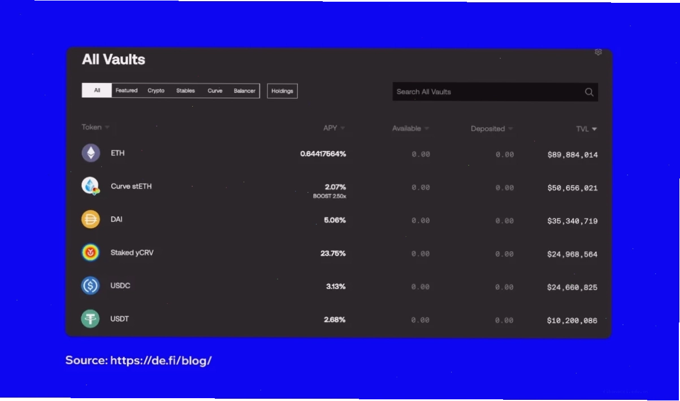This screenshot has width=680, height=401.
Task: Click the USDC APY value 3.13%
Action: tap(336, 286)
